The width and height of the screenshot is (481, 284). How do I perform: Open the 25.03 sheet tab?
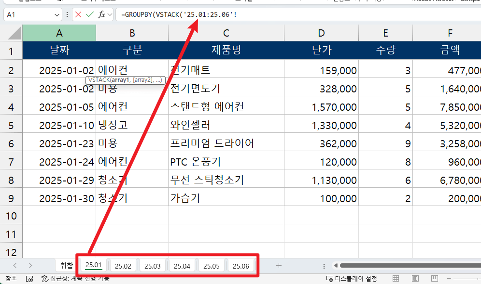click(153, 266)
